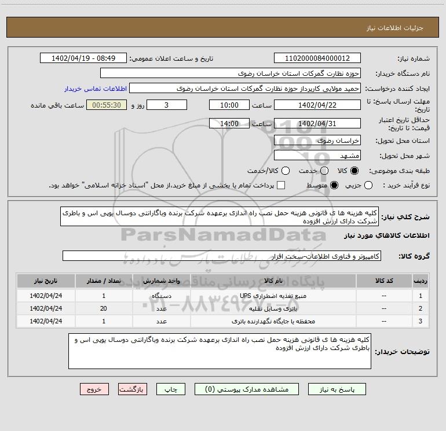Click the گروه کالا field کامپیوتر و فناوری

click(x=222, y=256)
